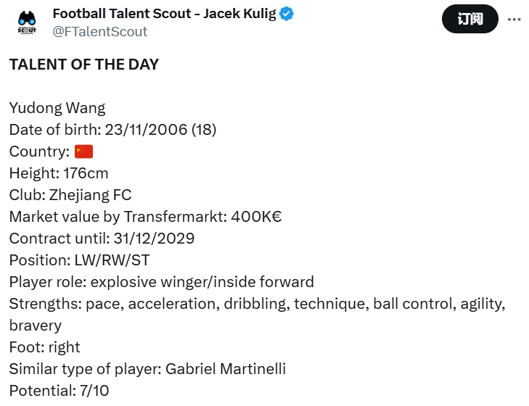The height and width of the screenshot is (406, 529).
Task: Click the Transfermarkt market value line
Action: pos(145,217)
